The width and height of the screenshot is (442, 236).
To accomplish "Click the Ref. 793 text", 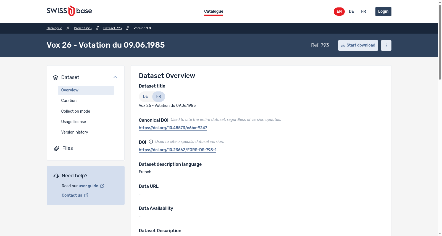I will pyautogui.click(x=320, y=45).
